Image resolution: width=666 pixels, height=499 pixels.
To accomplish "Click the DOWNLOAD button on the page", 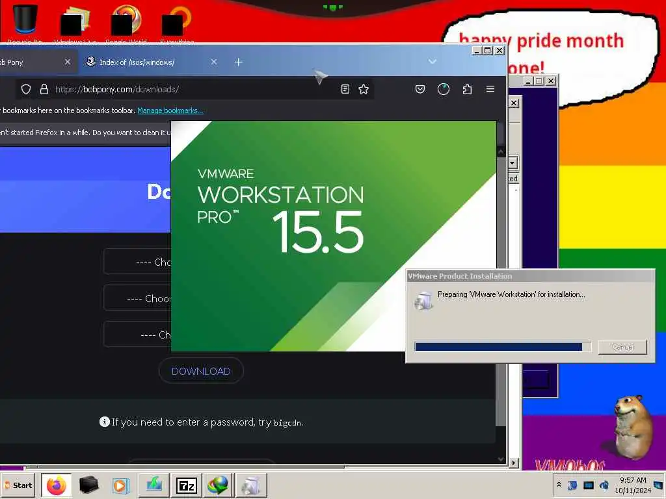I will click(201, 371).
